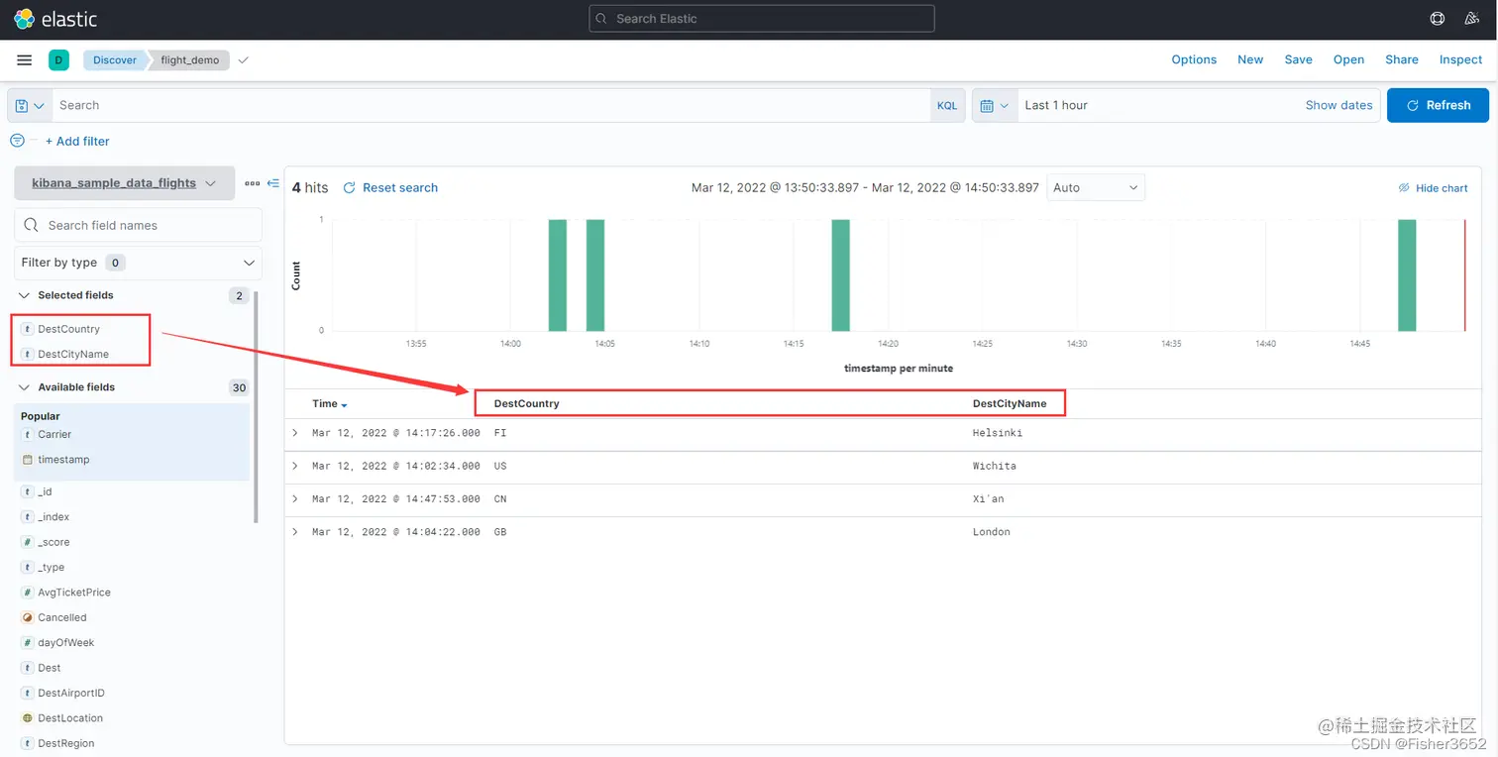Click Open in the top menu
The height and width of the screenshot is (757, 1498).
point(1348,59)
